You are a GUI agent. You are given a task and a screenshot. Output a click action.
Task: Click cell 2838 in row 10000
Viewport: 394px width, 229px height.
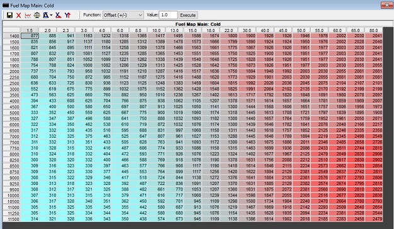click(x=374, y=195)
